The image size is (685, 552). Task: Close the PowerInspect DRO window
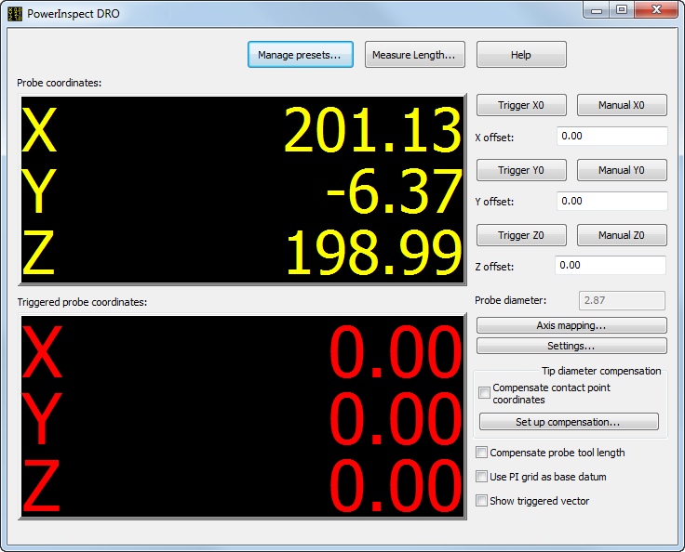click(x=656, y=10)
